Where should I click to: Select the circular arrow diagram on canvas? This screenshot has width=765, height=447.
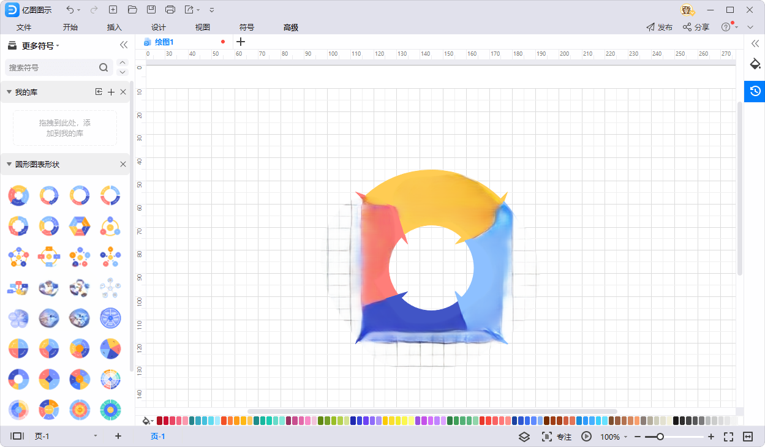[432, 257]
